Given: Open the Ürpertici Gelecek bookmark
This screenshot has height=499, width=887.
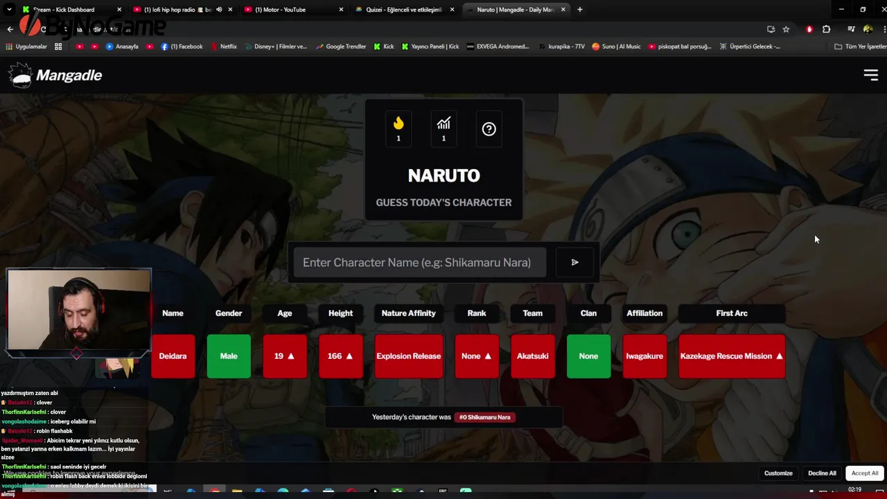Looking at the screenshot, I should [x=750, y=46].
